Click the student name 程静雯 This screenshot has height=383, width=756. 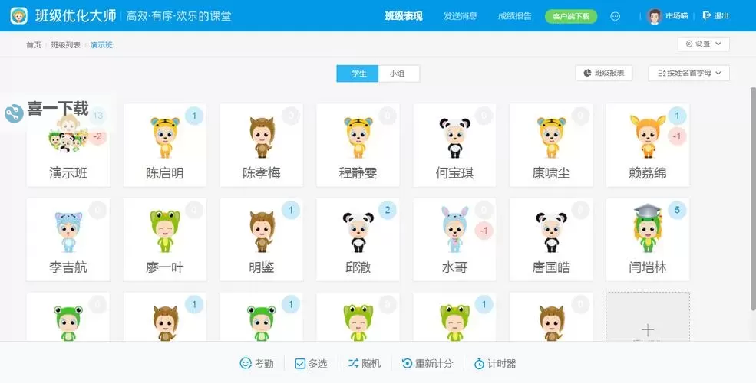click(358, 173)
